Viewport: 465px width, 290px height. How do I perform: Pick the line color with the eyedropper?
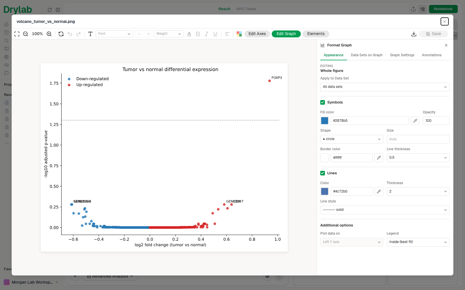[379, 191]
